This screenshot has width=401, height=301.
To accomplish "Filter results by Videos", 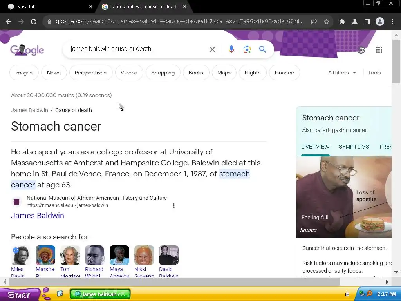I will (x=129, y=73).
